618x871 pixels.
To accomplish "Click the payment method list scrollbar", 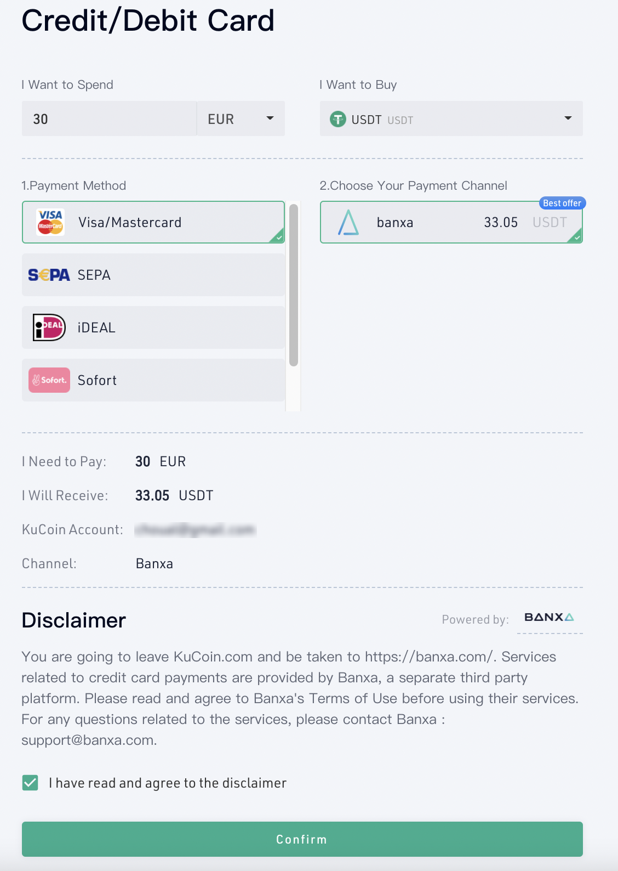I will coord(294,285).
